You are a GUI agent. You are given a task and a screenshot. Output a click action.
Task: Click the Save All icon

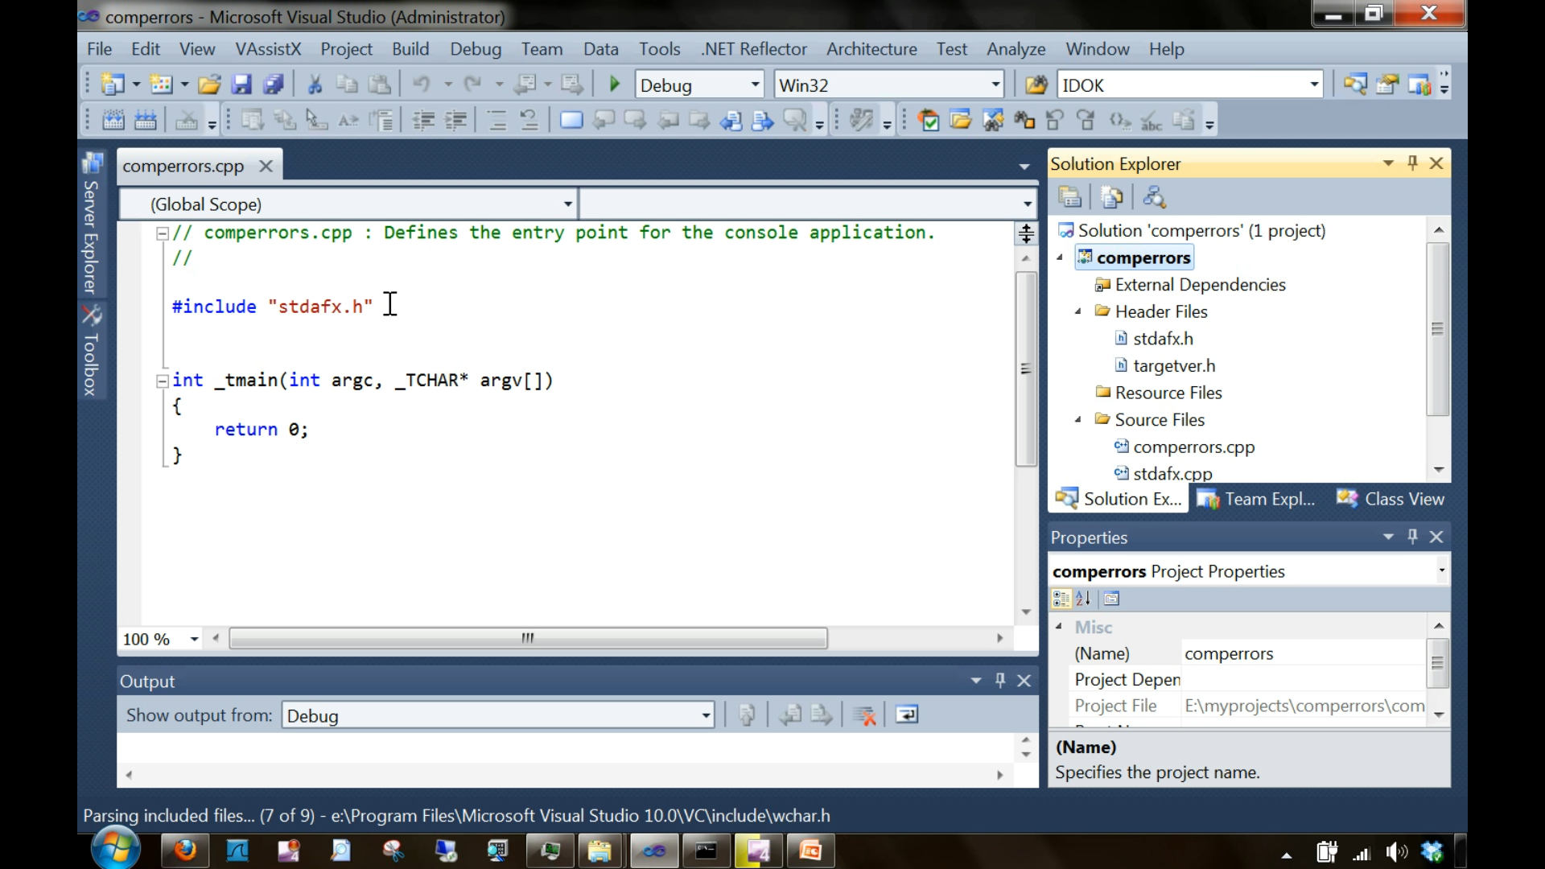coord(274,84)
